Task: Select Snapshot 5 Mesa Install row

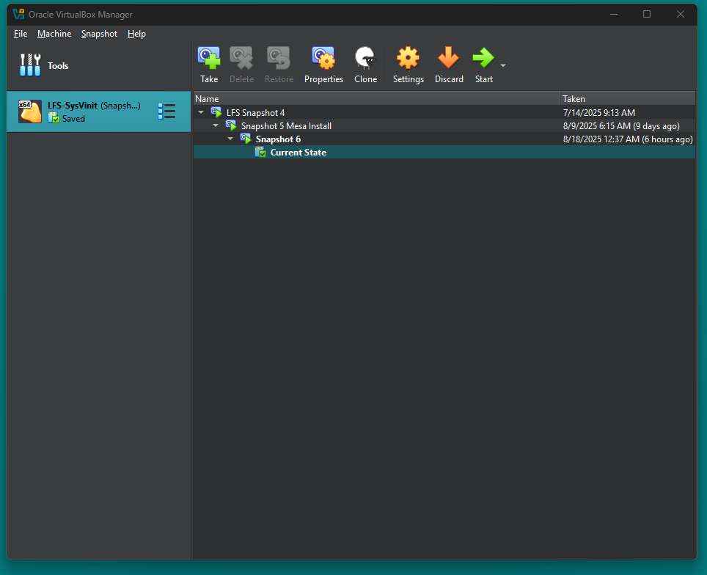Action: tap(286, 126)
